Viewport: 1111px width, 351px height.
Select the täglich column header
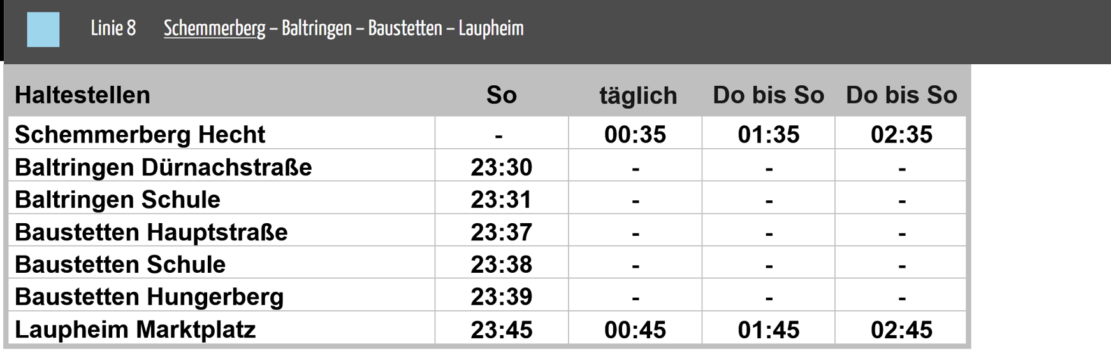pyautogui.click(x=638, y=95)
